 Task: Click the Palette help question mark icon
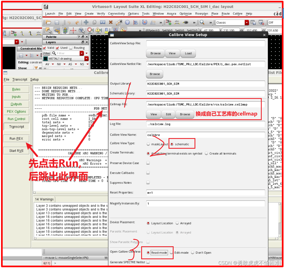click(x=79, y=37)
